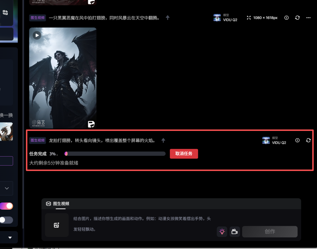Click the regenerate icon in the top result row

point(297,18)
